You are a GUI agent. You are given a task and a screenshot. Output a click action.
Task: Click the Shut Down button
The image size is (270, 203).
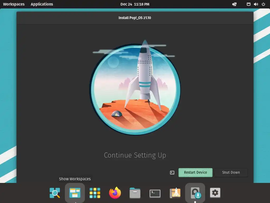click(x=231, y=172)
